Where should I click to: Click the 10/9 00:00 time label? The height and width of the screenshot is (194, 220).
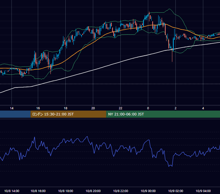click(x=148, y=191)
